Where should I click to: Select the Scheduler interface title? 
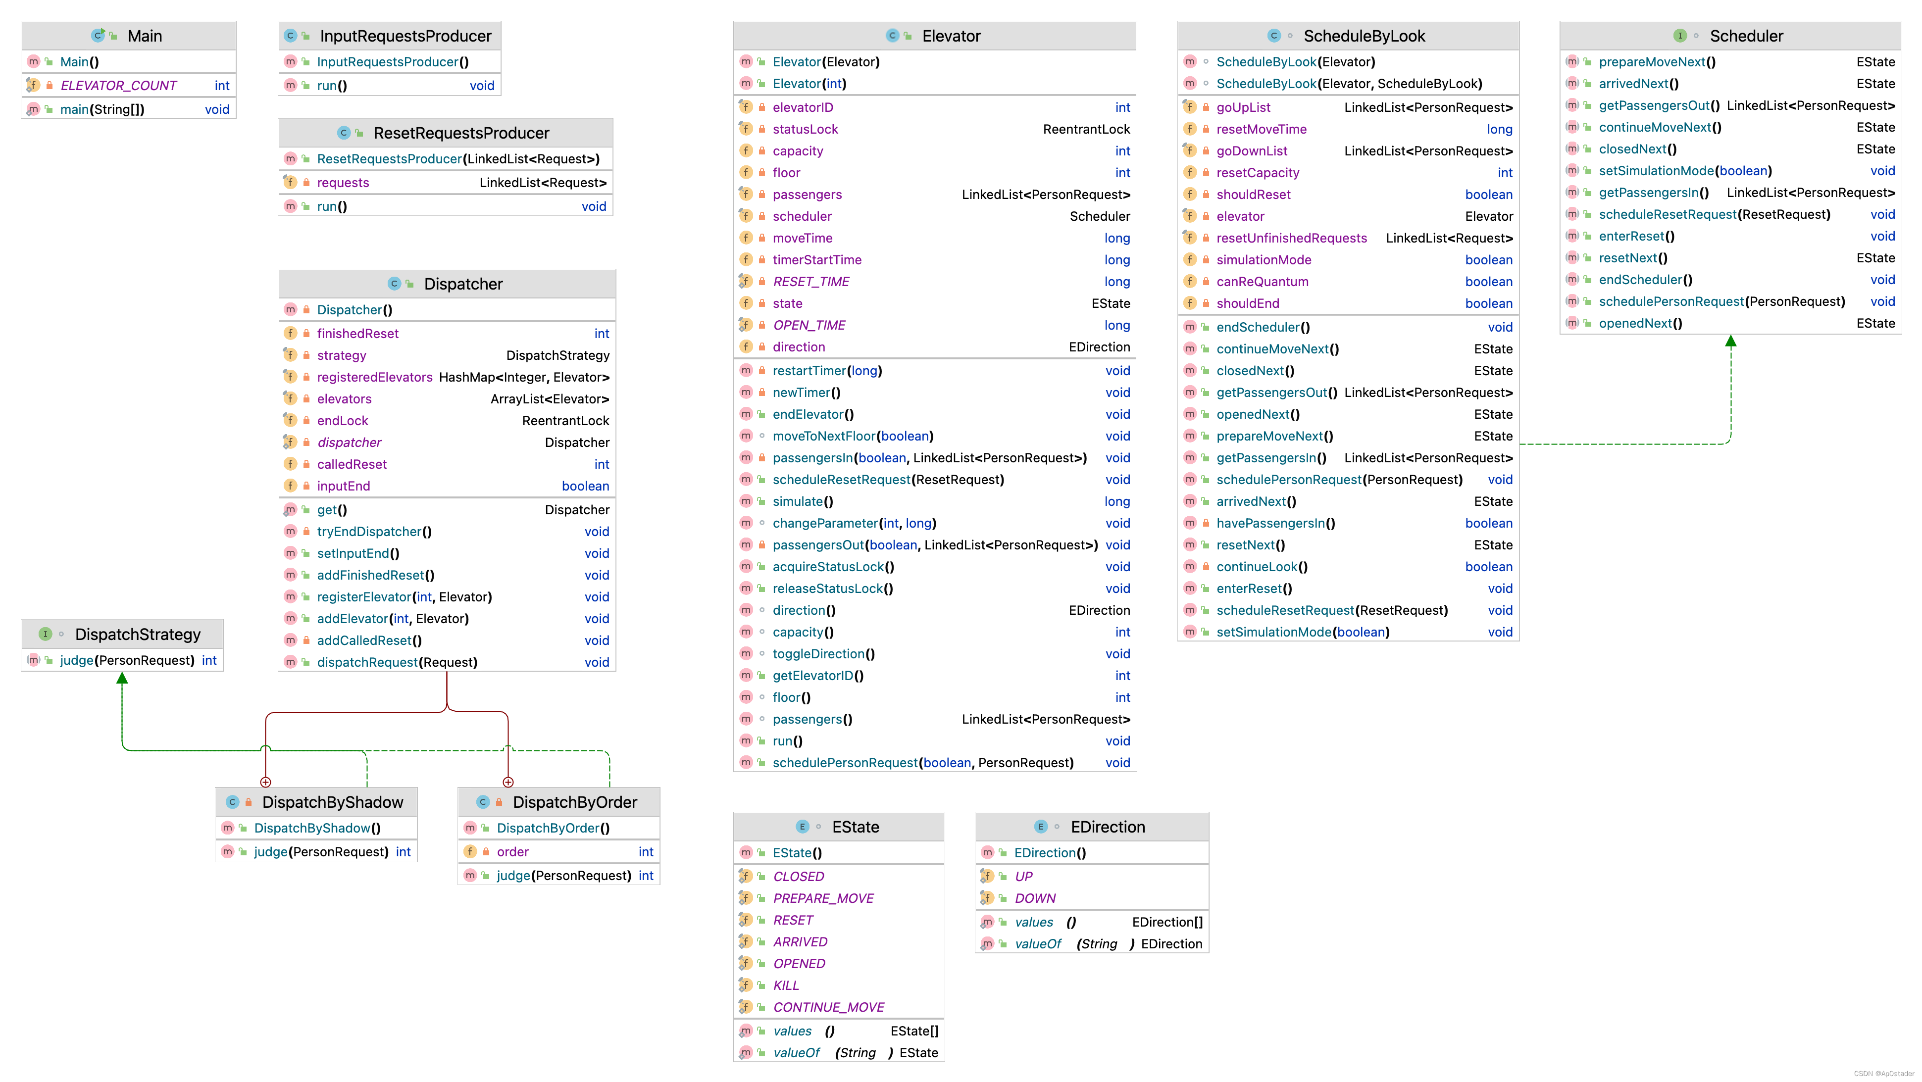point(1747,36)
